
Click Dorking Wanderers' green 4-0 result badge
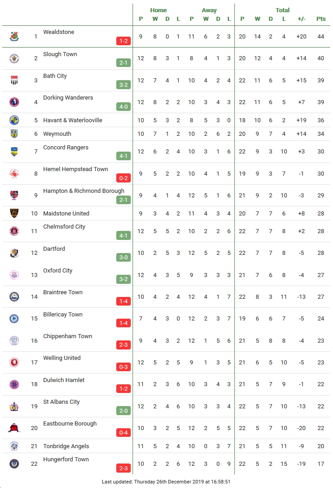pos(124,107)
